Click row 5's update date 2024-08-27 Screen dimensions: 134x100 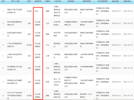click(116, 56)
